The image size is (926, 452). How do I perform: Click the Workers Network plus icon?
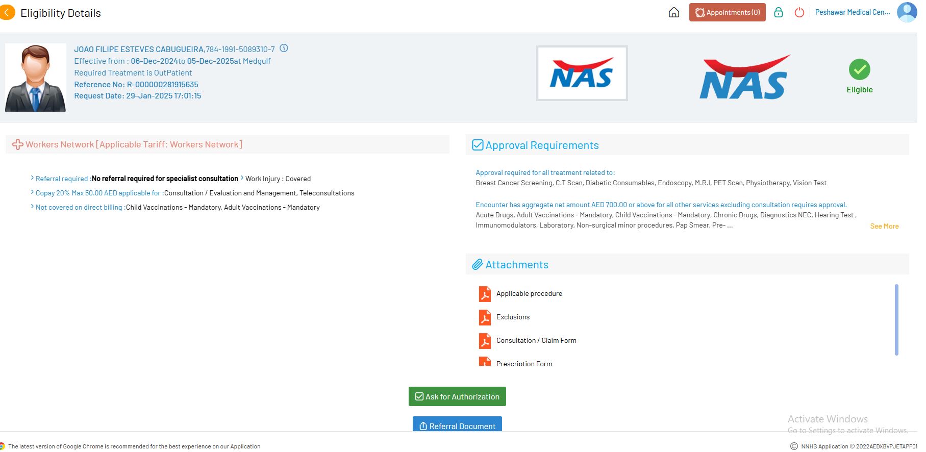click(18, 144)
